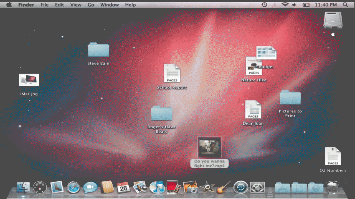
Task: Open the Time Machine menu bar menu
Action: click(x=264, y=5)
